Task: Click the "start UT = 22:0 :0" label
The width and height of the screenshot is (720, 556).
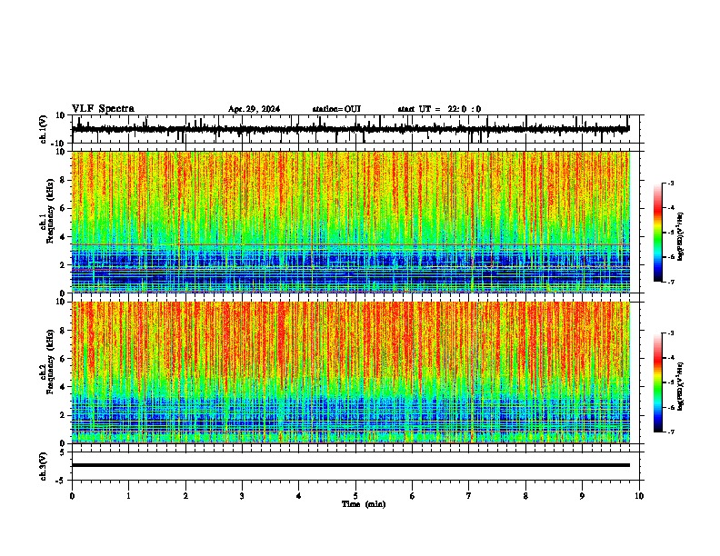Action: click(439, 109)
